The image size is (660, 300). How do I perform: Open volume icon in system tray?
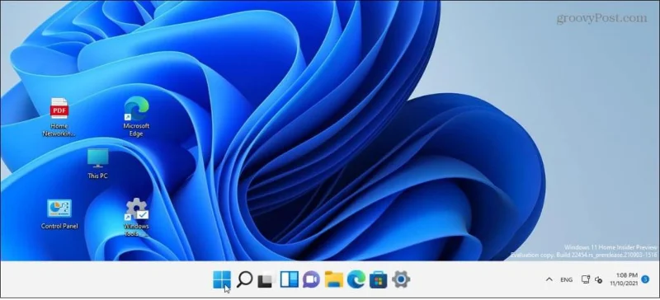point(599,279)
